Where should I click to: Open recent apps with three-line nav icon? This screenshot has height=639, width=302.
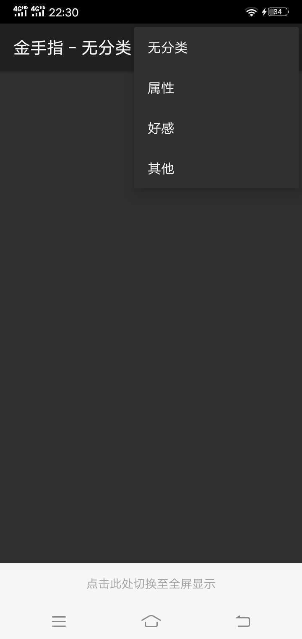pyautogui.click(x=59, y=621)
